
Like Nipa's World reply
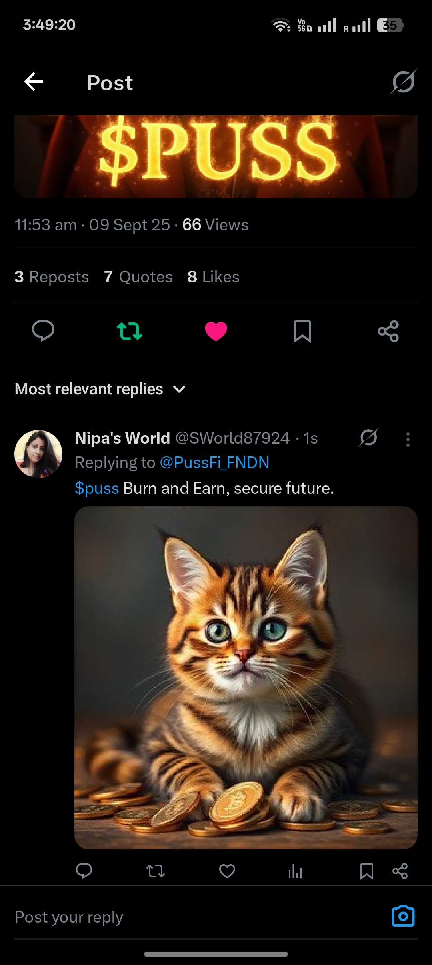point(227,871)
